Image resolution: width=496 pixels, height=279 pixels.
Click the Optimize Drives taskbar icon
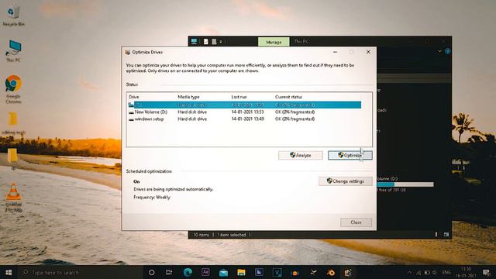348,272
